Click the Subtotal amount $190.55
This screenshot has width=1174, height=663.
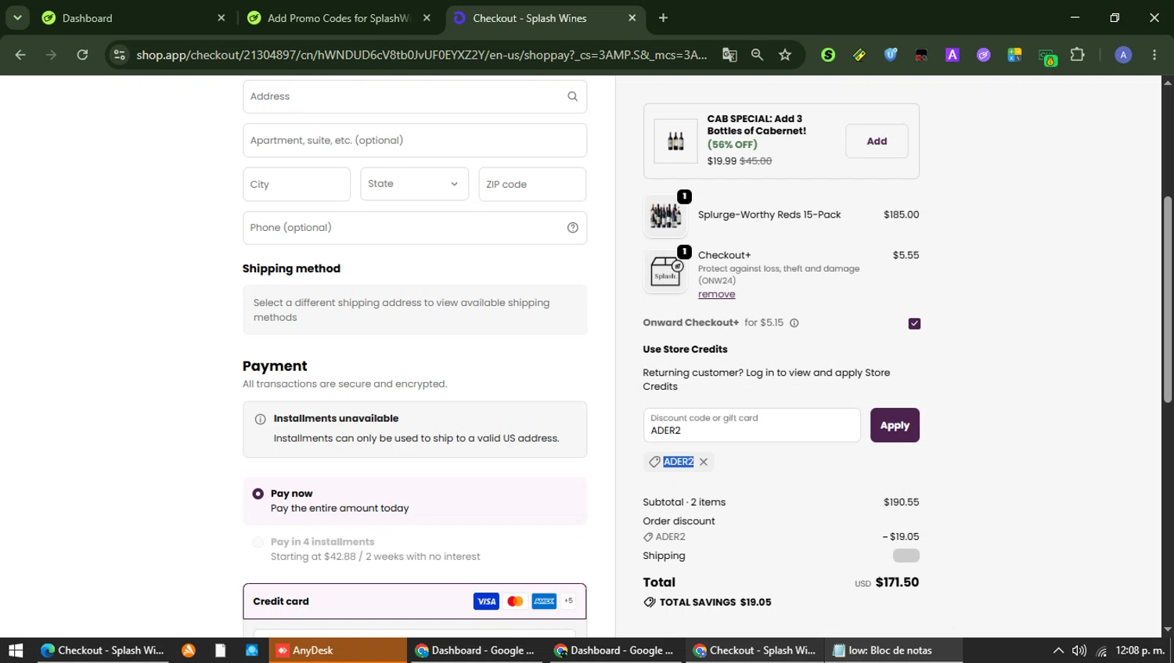point(901,503)
